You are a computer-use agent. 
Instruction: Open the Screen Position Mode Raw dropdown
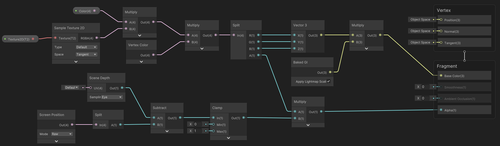pos(62,134)
